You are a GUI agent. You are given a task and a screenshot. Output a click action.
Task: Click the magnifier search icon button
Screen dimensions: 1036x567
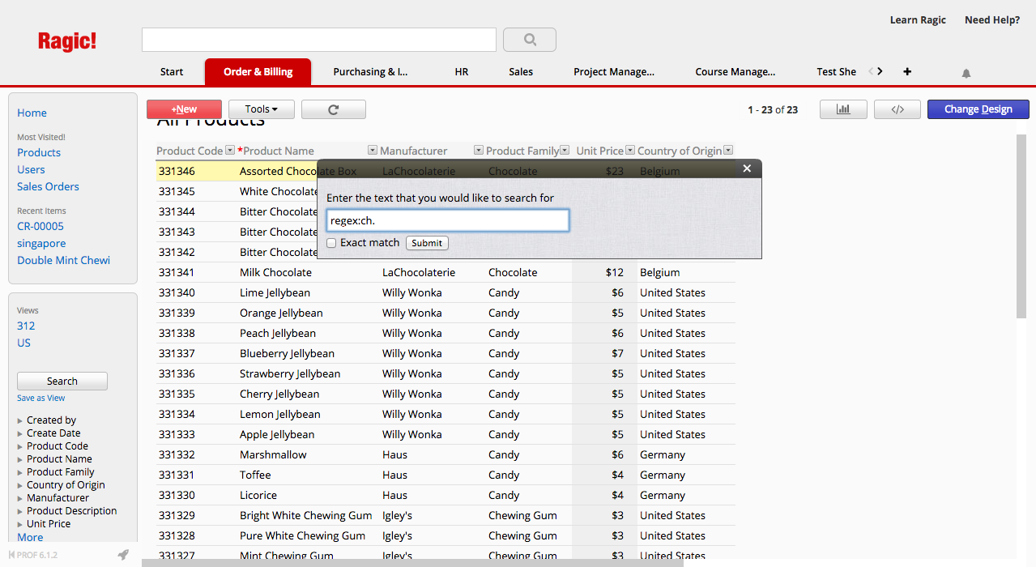point(530,39)
